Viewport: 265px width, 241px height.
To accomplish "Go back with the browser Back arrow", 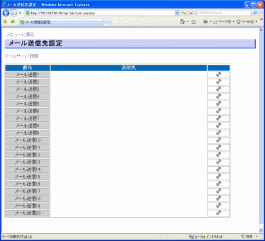I will [6, 13].
